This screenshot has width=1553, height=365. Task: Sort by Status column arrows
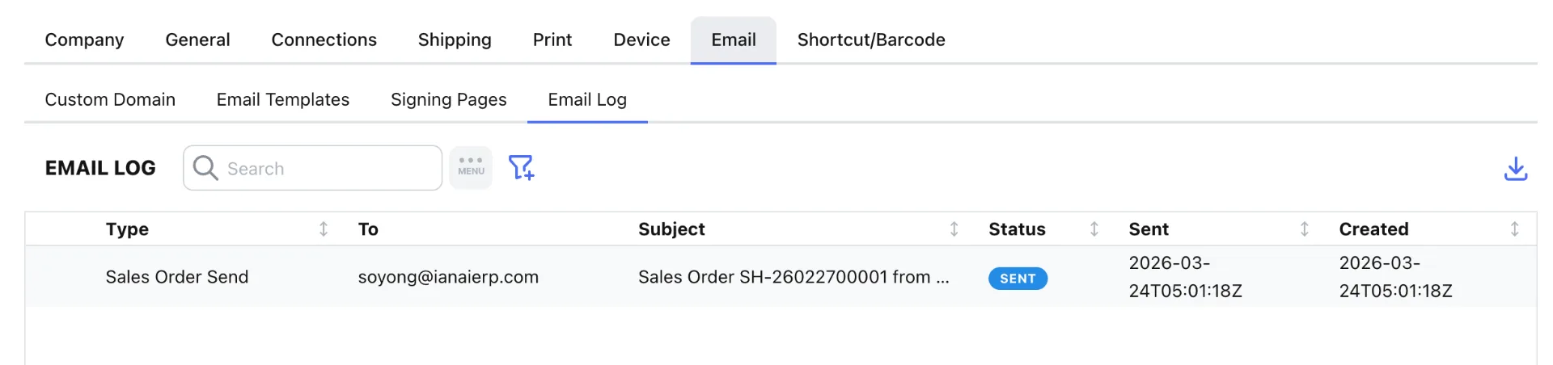(x=1094, y=229)
